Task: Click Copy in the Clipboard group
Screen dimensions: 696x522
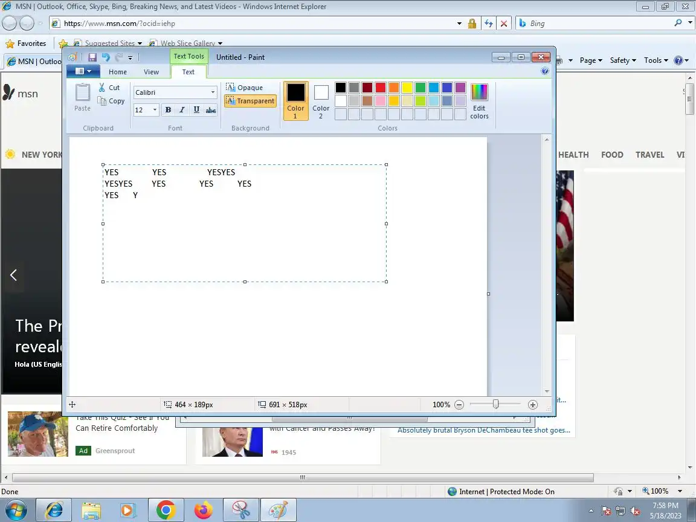Action: pyautogui.click(x=111, y=101)
